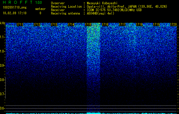The width and height of the screenshot is (179, 114).
Task: Click the 0.9 kHz axis tick label
Action: [x=2, y=66]
